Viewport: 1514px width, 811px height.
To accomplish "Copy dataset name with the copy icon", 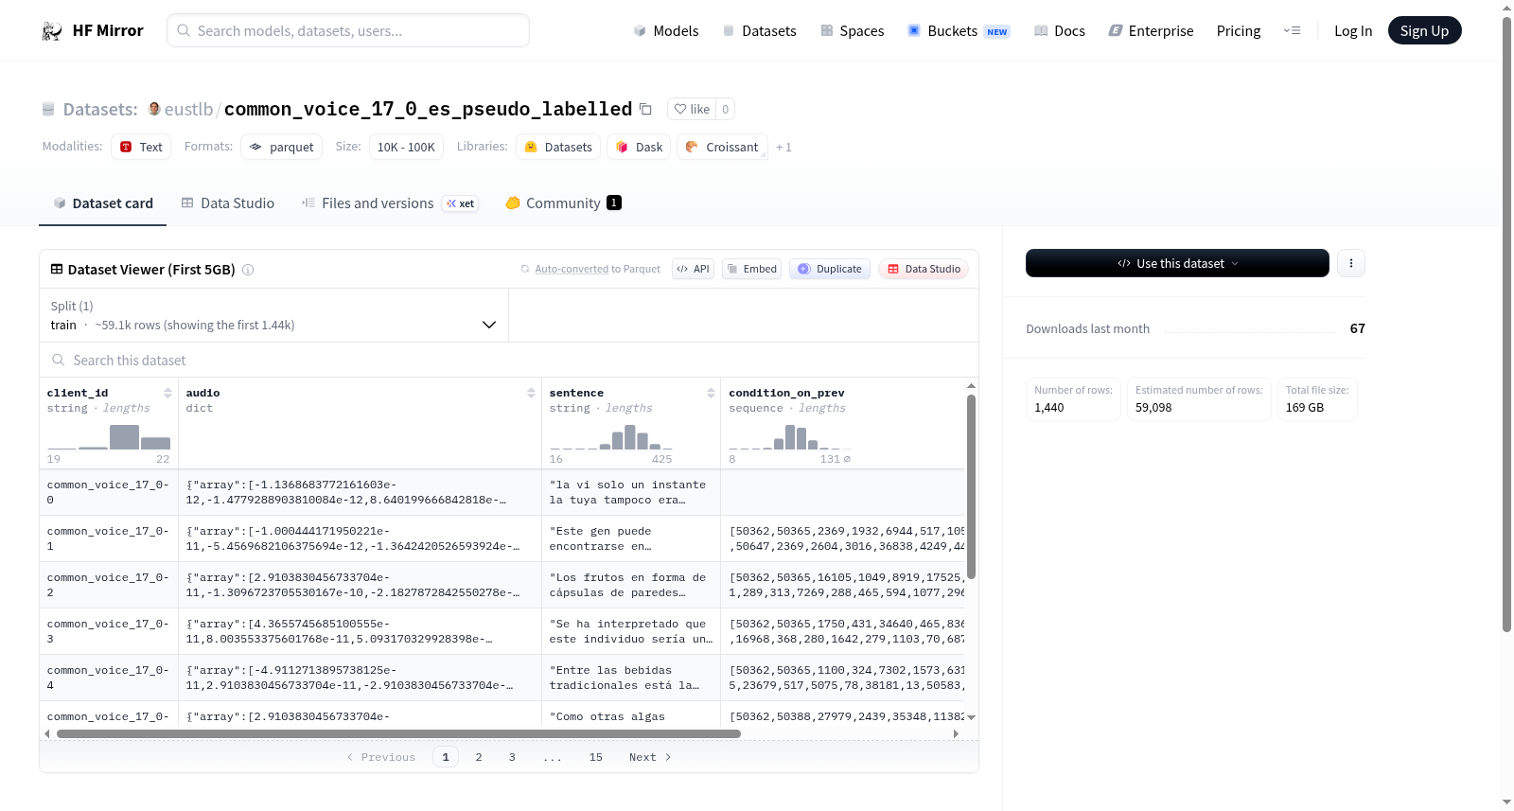I will [x=645, y=109].
